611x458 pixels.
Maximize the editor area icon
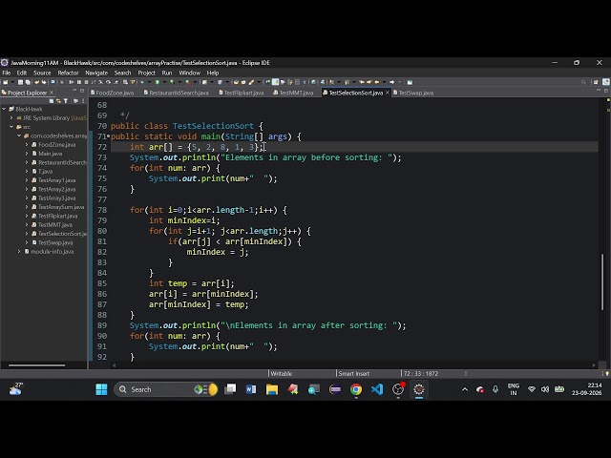[606, 91]
